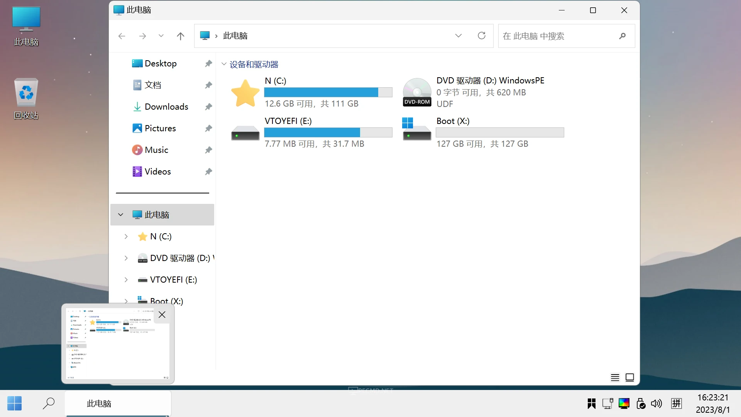Open the recent locations dropdown chevron

(x=161, y=36)
